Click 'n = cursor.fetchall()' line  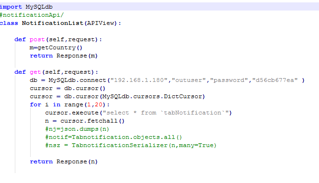85,121
